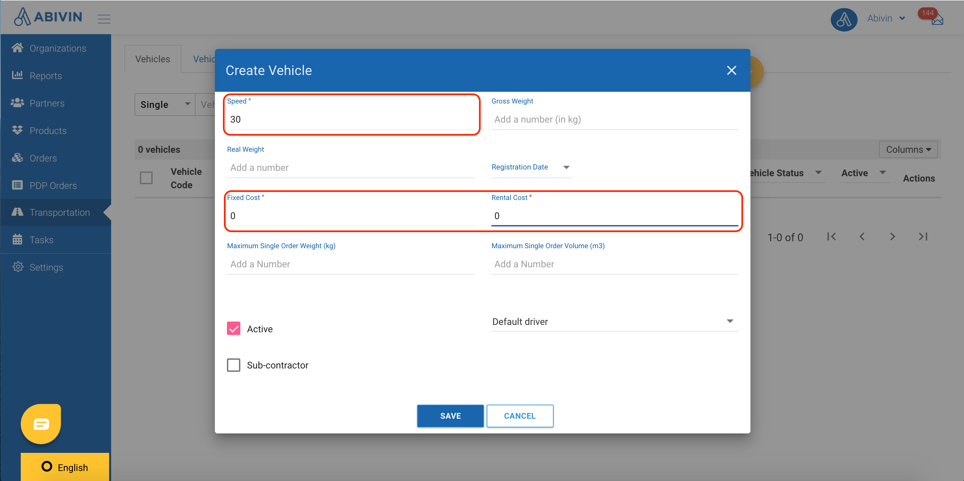Click the Gross Weight input field
Image resolution: width=964 pixels, height=481 pixels.
[614, 120]
